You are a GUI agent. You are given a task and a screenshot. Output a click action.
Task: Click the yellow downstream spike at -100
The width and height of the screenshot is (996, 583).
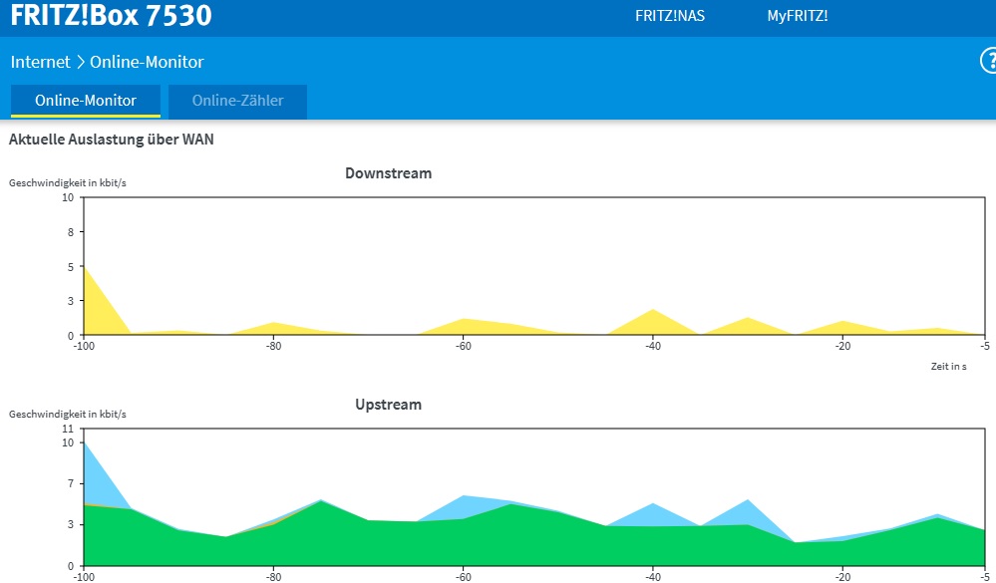point(96,311)
